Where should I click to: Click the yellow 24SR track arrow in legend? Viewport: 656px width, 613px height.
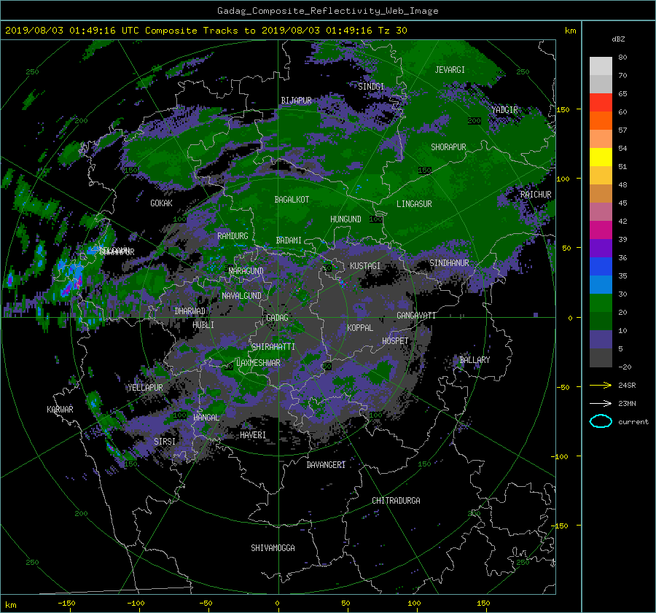point(601,385)
